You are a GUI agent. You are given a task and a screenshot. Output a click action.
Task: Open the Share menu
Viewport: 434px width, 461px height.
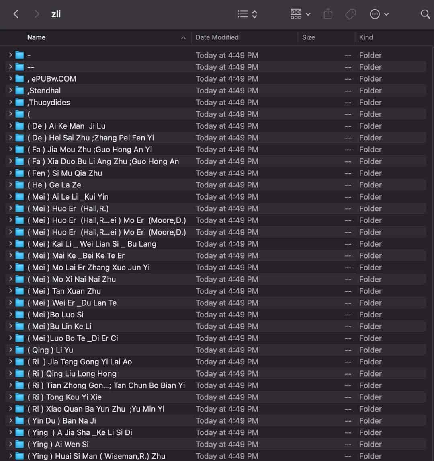(x=328, y=14)
